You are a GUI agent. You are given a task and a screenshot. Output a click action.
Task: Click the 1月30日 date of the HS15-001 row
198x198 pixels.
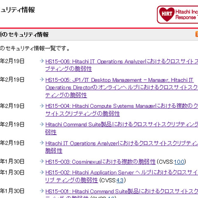point(12,191)
